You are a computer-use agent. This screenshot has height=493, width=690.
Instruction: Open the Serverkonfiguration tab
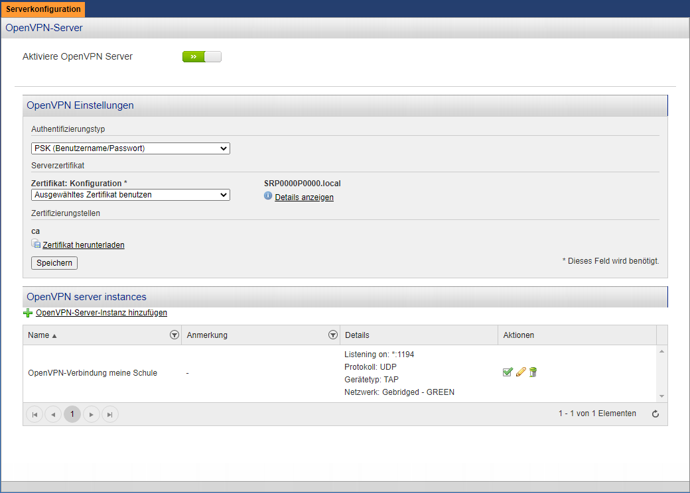(43, 9)
